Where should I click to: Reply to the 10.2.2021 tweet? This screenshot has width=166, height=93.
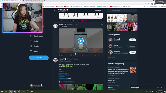[x=59, y=55]
